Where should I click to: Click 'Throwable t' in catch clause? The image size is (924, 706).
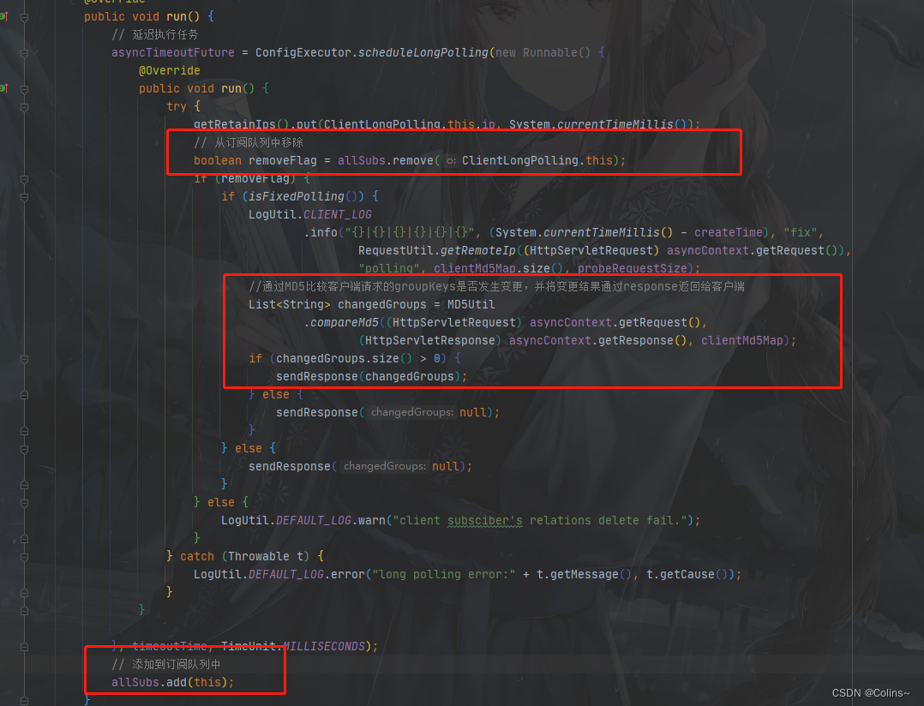265,556
